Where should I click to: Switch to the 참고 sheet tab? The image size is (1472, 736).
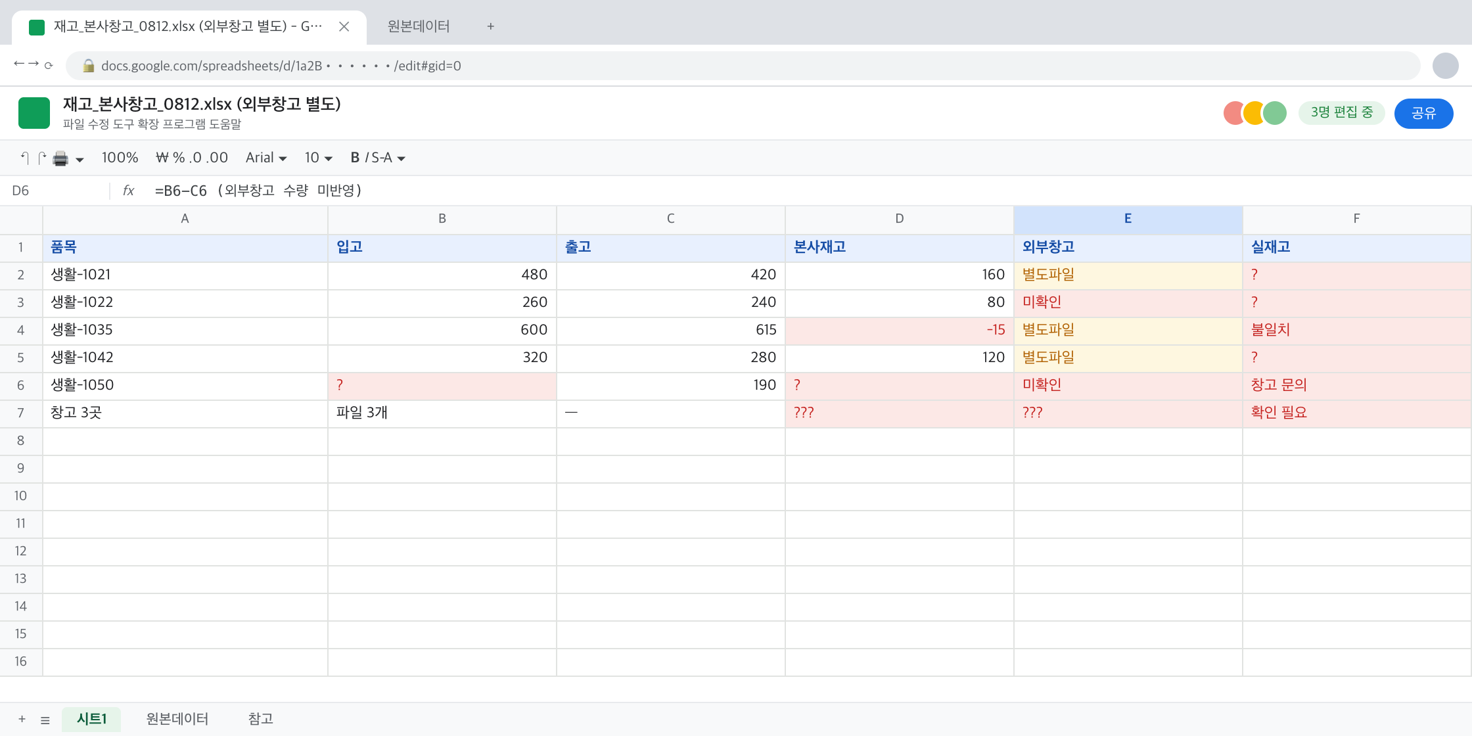(x=260, y=719)
